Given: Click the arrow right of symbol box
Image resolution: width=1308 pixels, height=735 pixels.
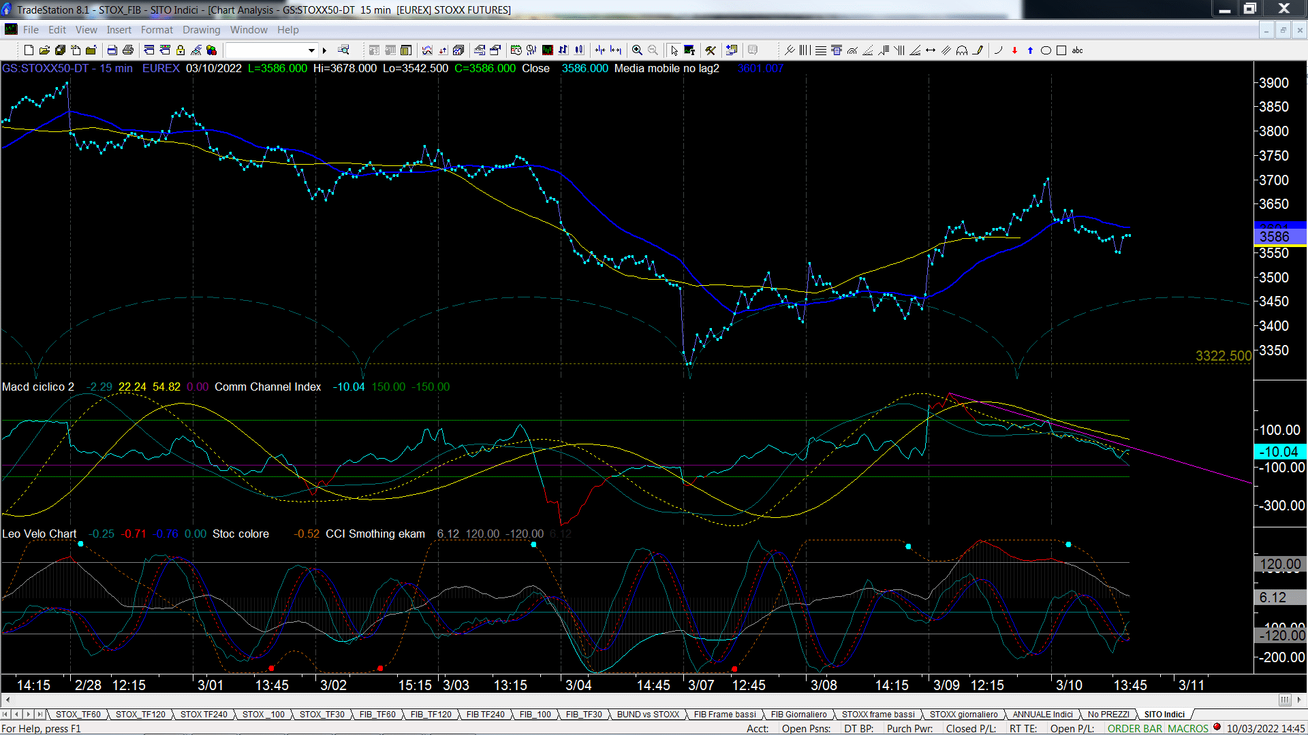Looking at the screenshot, I should pyautogui.click(x=325, y=50).
